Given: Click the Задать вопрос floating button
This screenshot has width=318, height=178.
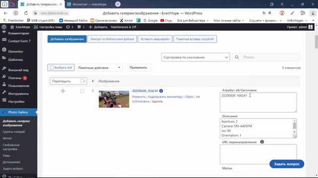Looking at the screenshot, I should [287, 164].
